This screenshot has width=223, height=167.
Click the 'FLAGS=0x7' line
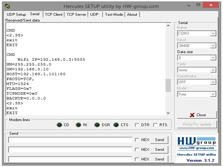(x=19, y=88)
